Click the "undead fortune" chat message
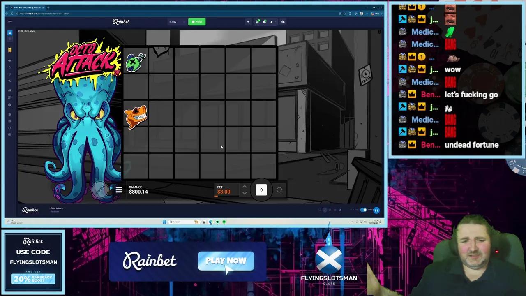The width and height of the screenshot is (526, 296). (472, 145)
